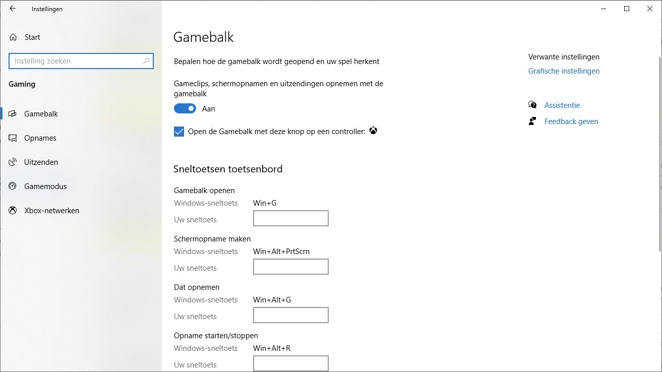Uncheck opening Gamebalk with controller button
The height and width of the screenshot is (372, 662).
pyautogui.click(x=179, y=131)
